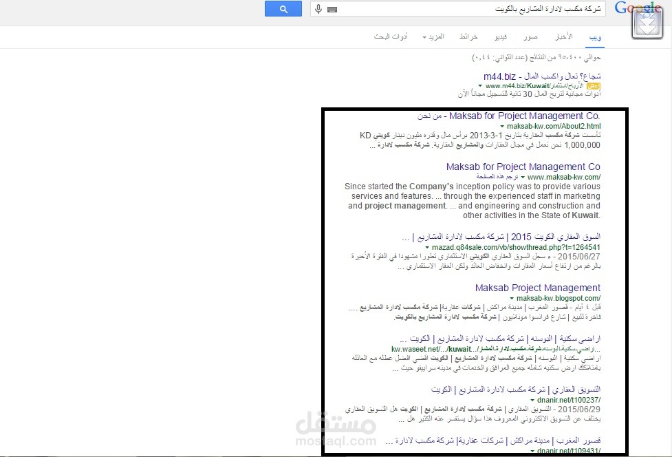Click snippet text 'Since started the Company's inception'
The width and height of the screenshot is (672, 457).
click(x=473, y=201)
